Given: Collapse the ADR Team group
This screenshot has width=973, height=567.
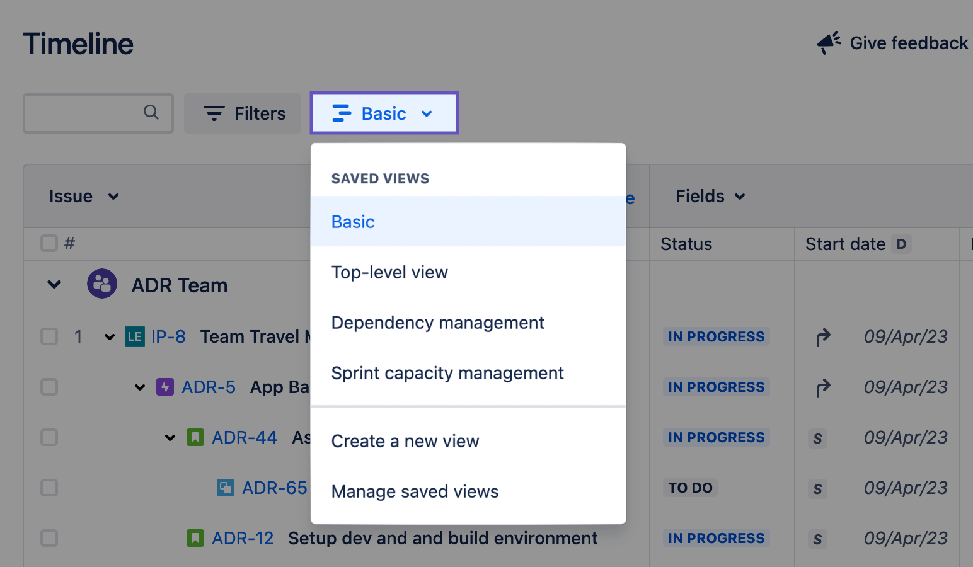Looking at the screenshot, I should coord(53,284).
